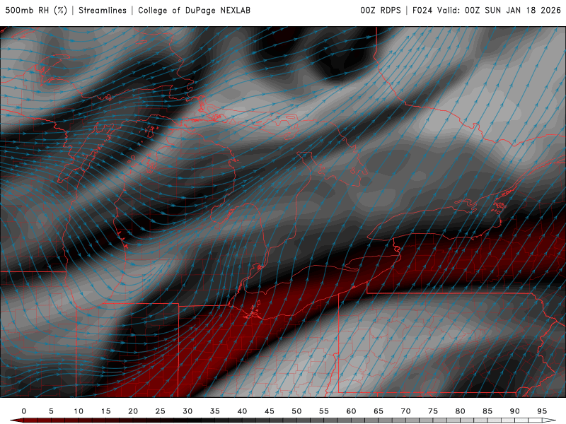Image resolution: width=566 pixels, height=424 pixels.
Task: Select the gray swatch above the '50' label
Action: 296,420
